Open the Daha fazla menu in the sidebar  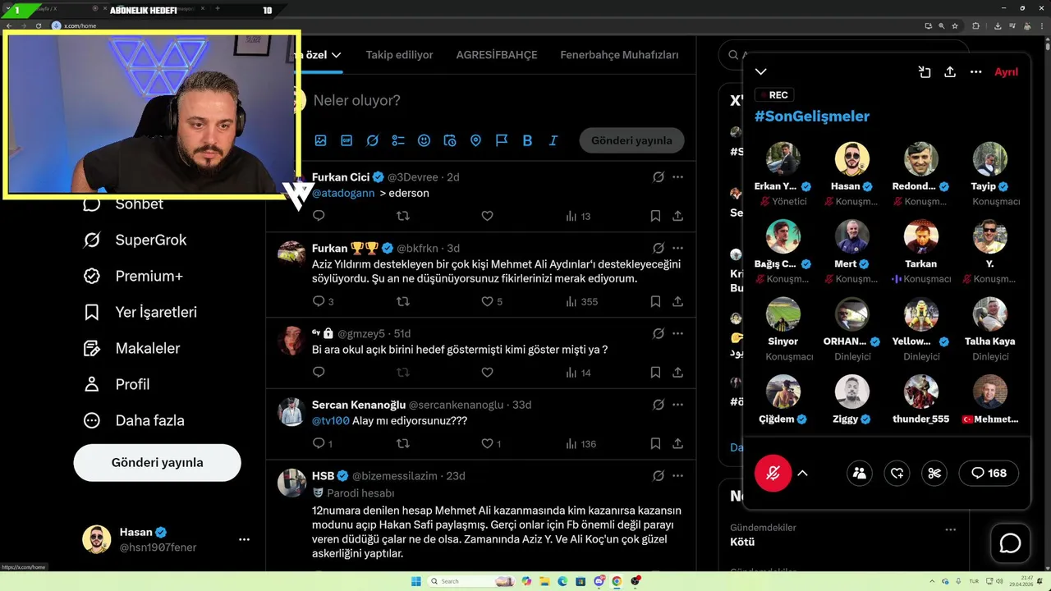pos(135,420)
